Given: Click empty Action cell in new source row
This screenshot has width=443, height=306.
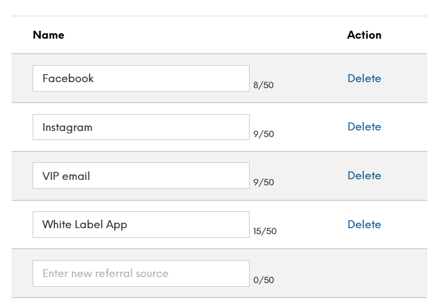Looking at the screenshot, I should [x=364, y=273].
